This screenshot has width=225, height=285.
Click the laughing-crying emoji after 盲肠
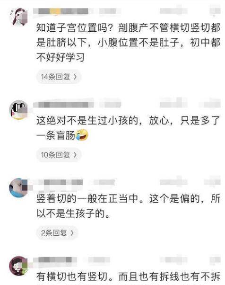pyautogui.click(x=82, y=135)
